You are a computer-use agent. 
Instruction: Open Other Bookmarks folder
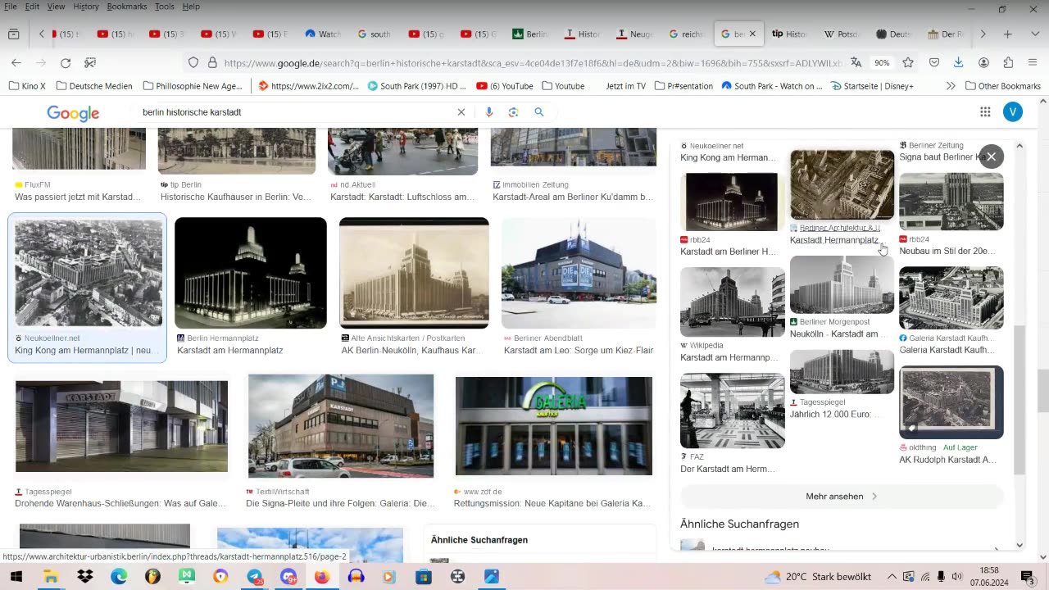pyautogui.click(x=1003, y=86)
